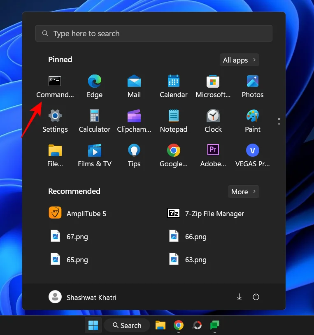Image resolution: width=314 pixels, height=335 pixels.
Task: Open the Films & TV app
Action: [95, 156]
